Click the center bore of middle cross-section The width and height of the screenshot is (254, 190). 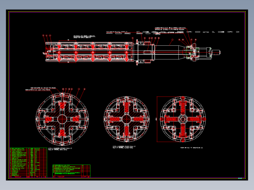pos(127,119)
